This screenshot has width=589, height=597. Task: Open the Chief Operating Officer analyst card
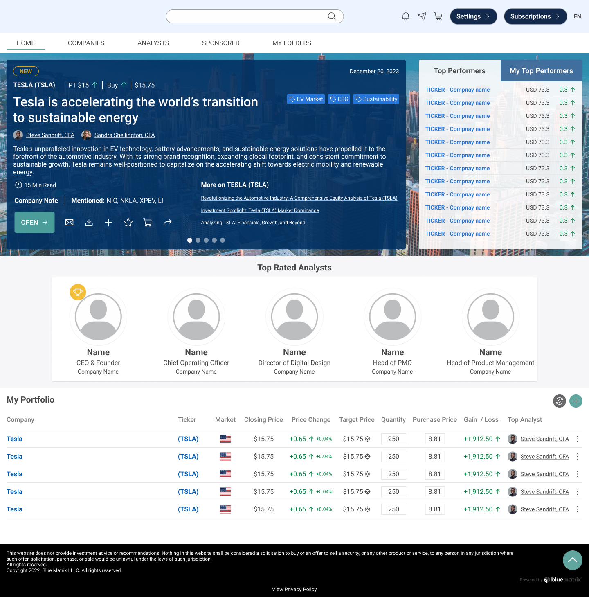[196, 331]
